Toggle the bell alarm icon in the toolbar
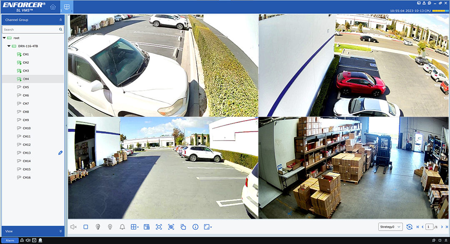The width and height of the screenshot is (450, 244). [122, 226]
